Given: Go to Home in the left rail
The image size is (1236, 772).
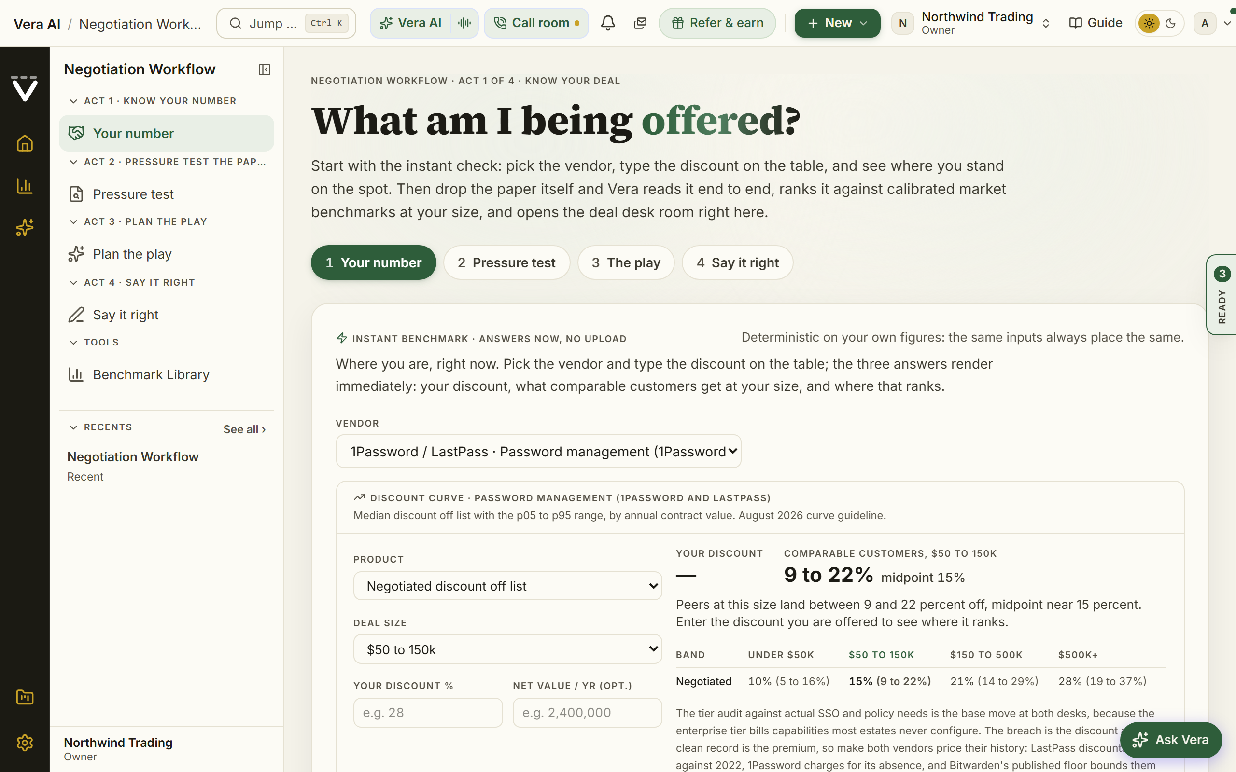Looking at the screenshot, I should coord(25,143).
